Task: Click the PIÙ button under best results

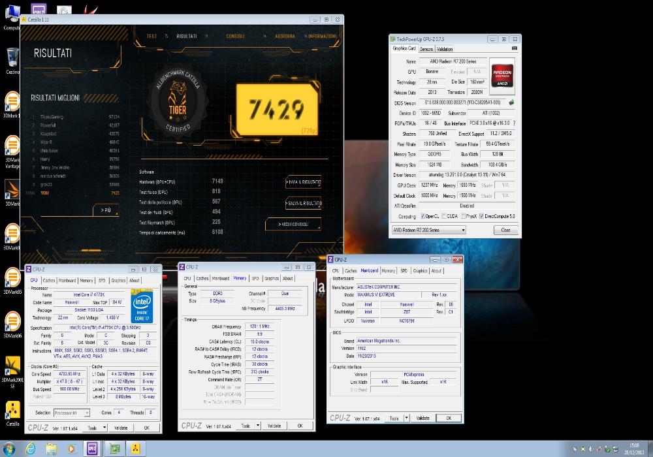Action: 106,210
